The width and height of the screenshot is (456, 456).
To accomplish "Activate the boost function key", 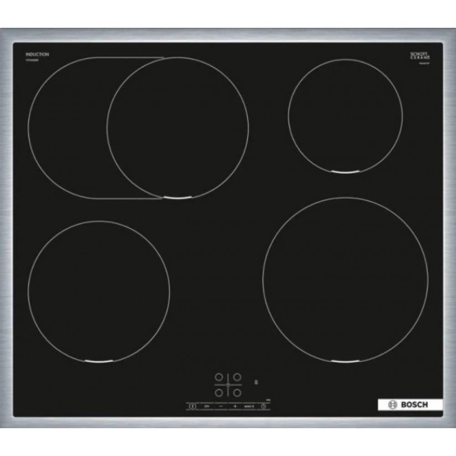I will pyautogui.click(x=249, y=406).
